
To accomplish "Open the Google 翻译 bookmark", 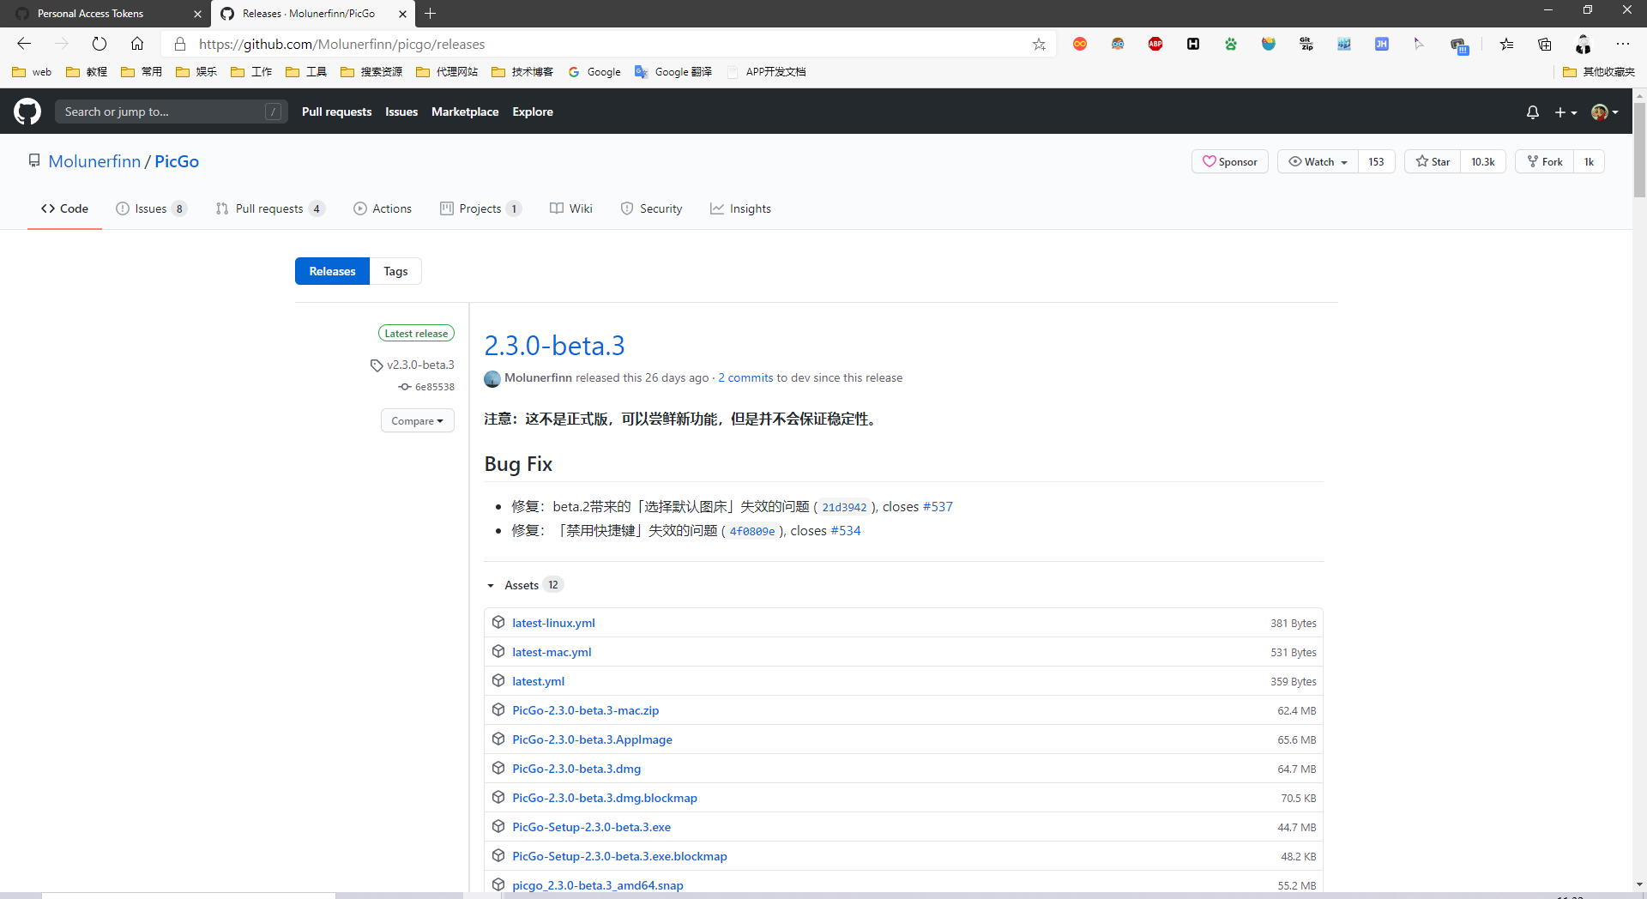I will tap(673, 72).
